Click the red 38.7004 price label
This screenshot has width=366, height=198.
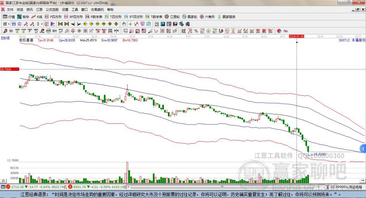tap(10, 69)
